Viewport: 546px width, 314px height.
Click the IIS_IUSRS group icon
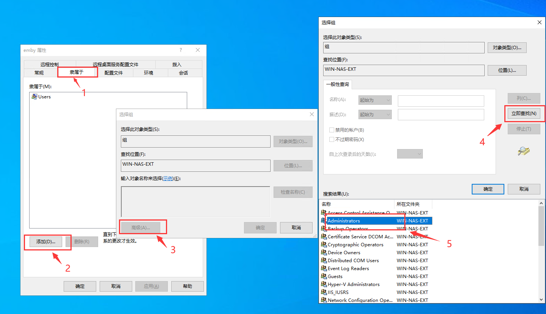324,292
